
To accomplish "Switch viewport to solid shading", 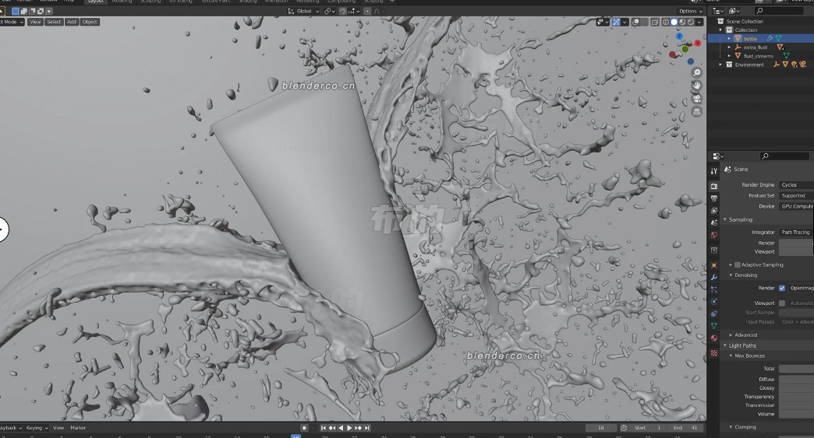I will pos(674,23).
